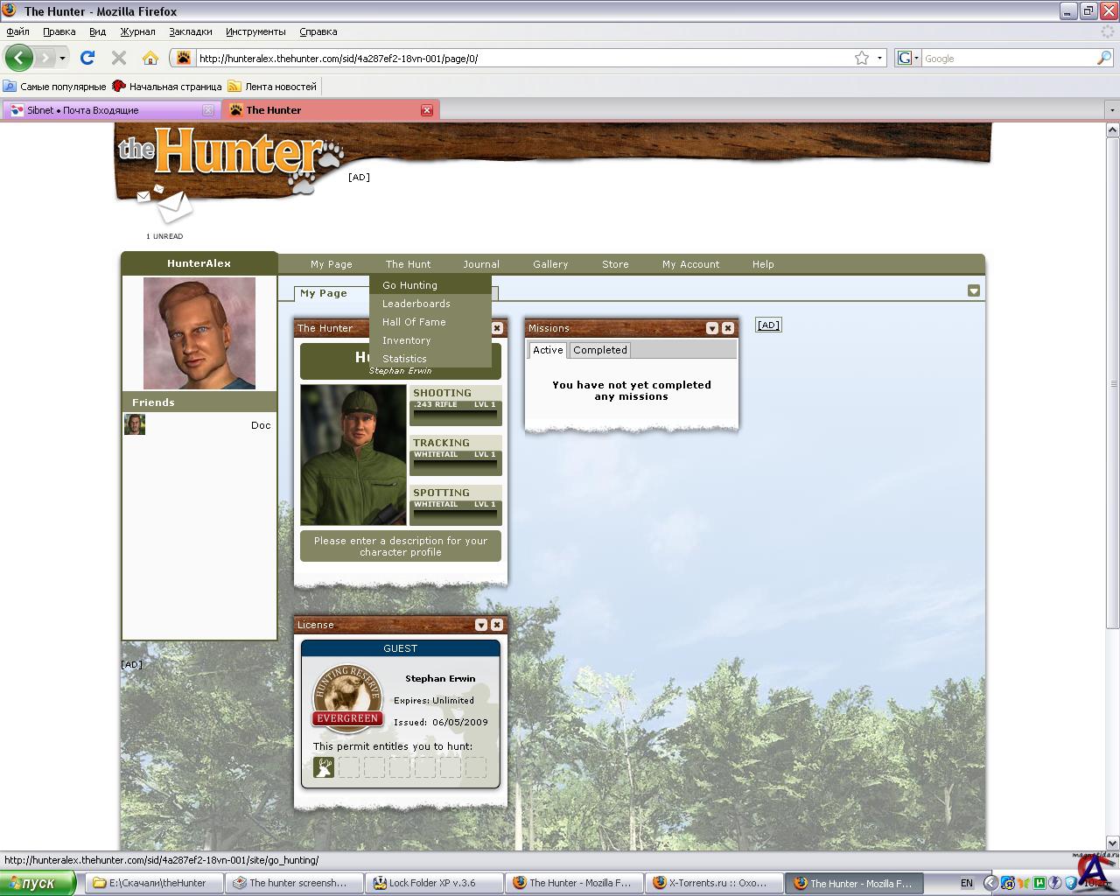Collapse the License panel with arrow
Screen dimensions: 1120x896
click(x=481, y=625)
